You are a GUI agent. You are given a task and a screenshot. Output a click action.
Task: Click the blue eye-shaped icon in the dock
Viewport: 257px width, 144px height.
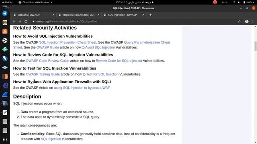point(5,68)
